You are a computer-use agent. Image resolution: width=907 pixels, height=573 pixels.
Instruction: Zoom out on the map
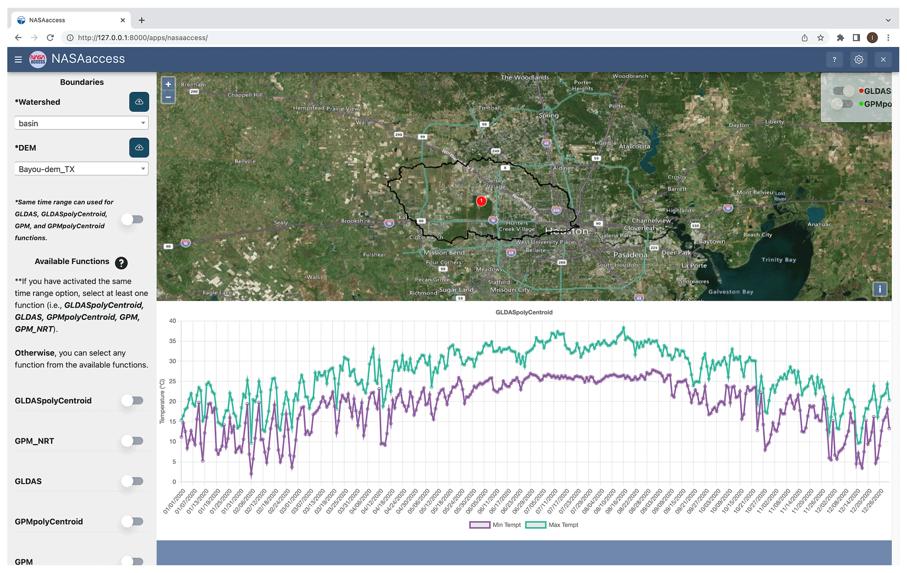(168, 97)
